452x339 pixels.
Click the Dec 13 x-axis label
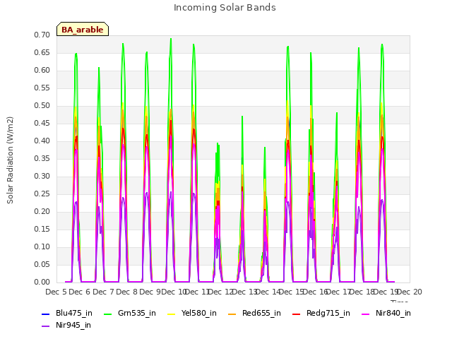click(x=245, y=292)
